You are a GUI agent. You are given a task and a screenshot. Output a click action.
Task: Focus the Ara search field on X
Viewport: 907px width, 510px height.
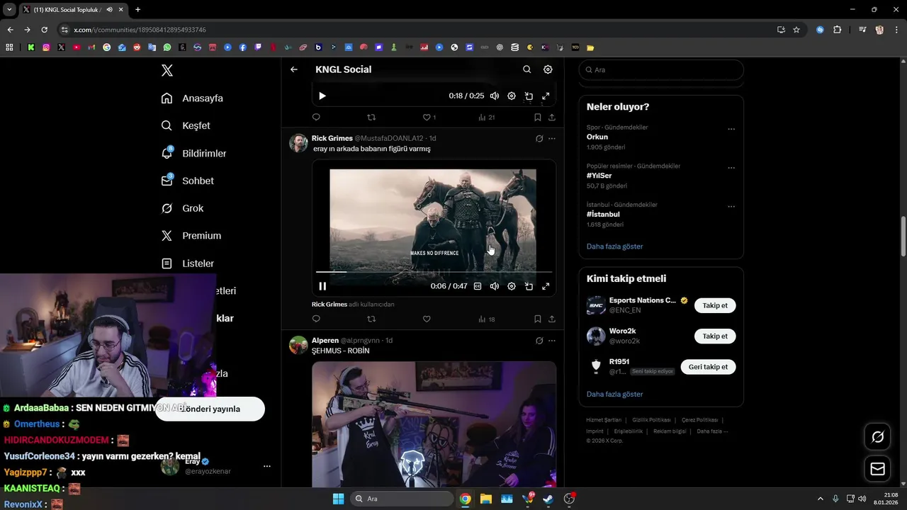(x=661, y=69)
